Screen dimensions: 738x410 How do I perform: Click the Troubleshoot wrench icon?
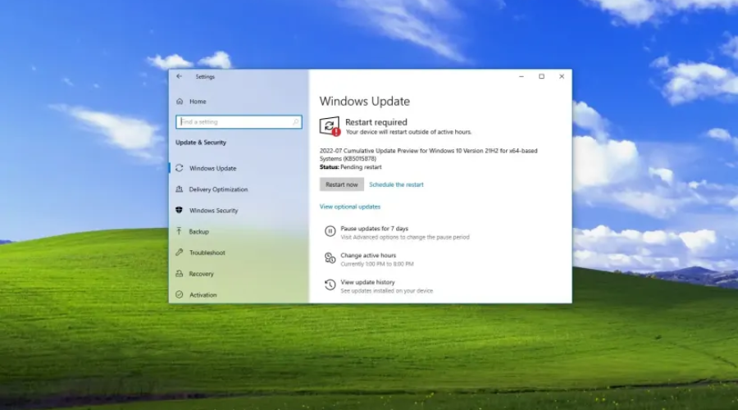tap(180, 253)
